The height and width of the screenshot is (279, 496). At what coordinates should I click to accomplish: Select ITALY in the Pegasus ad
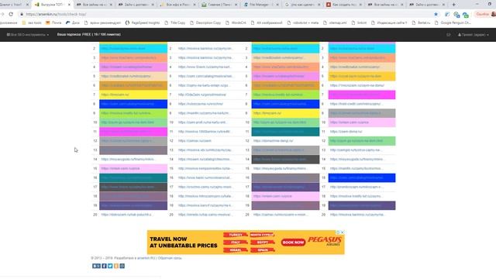click(236, 243)
